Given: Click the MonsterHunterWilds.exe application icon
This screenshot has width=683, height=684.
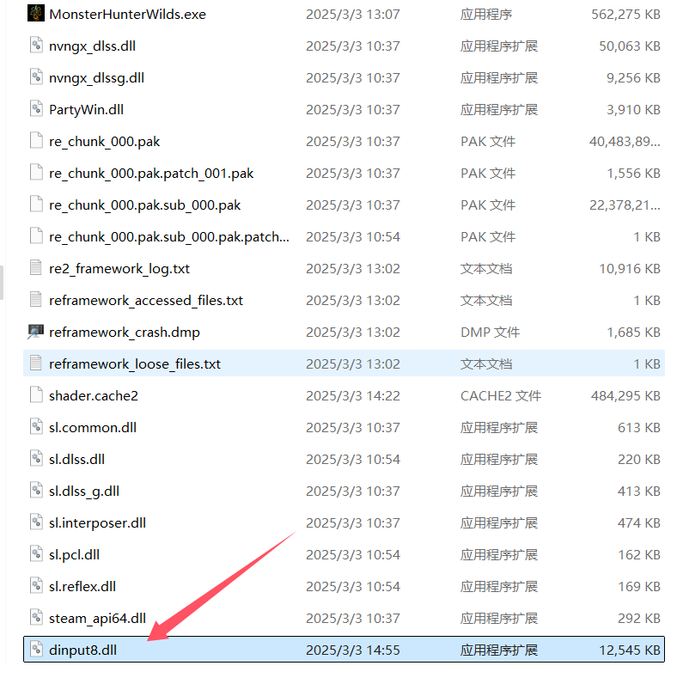Looking at the screenshot, I should point(35,14).
